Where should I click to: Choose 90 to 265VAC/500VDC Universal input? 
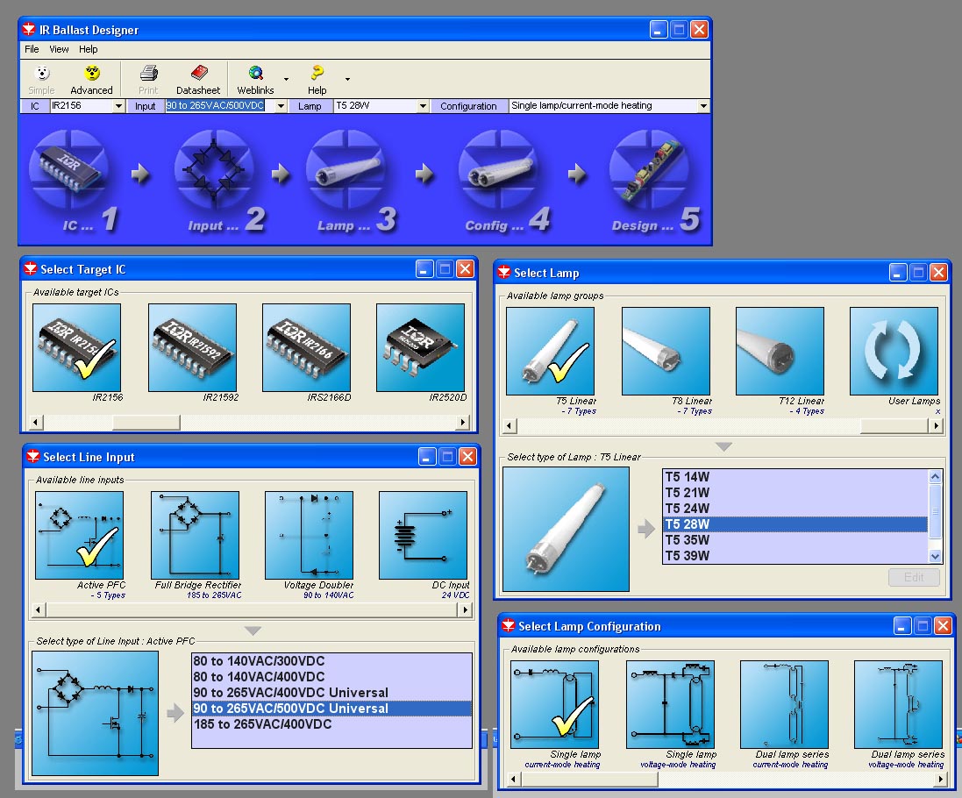click(331, 709)
